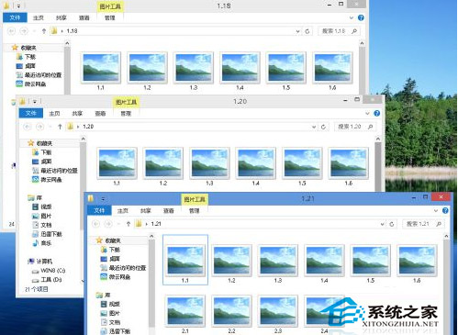Open quick access toolbar dropdown in 1.21
Image resolution: width=458 pixels, height=335 pixels.
pos(103,199)
